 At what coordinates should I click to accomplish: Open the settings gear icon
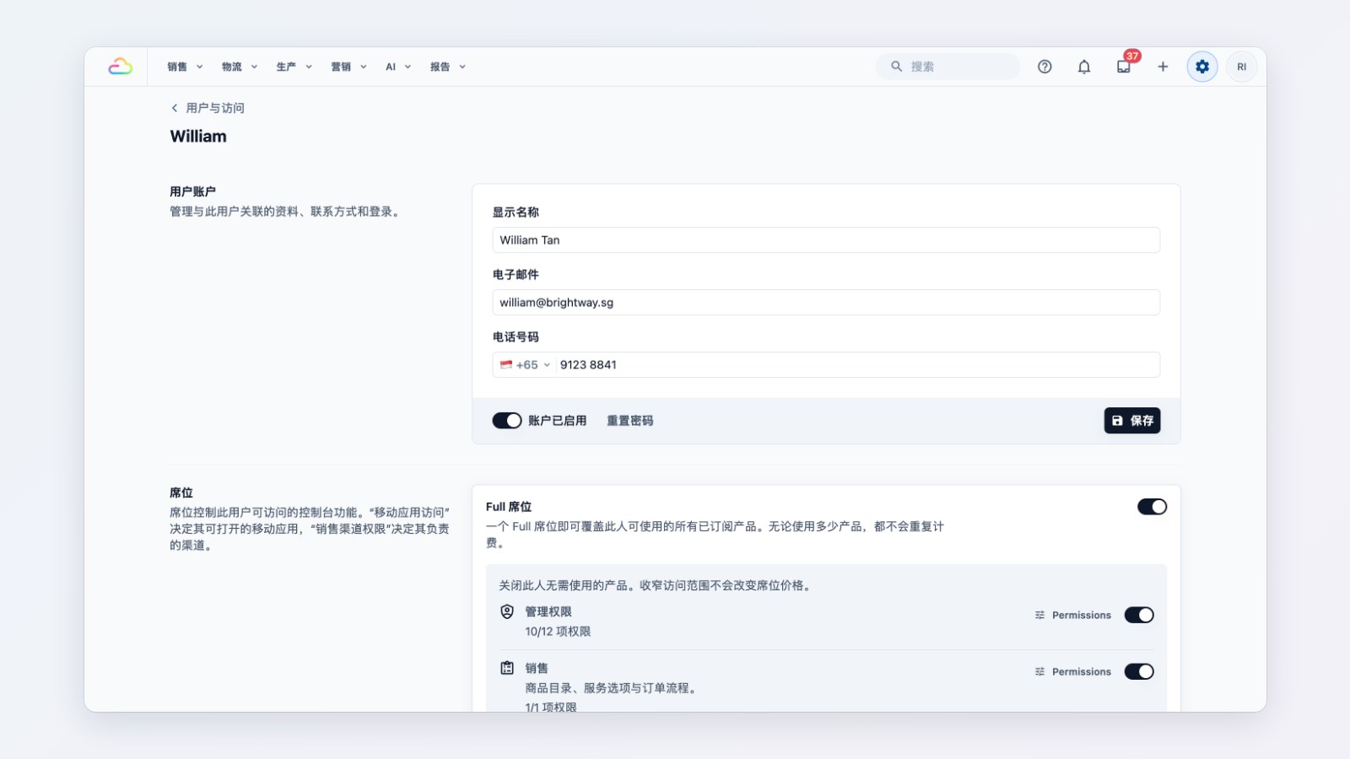coord(1202,67)
